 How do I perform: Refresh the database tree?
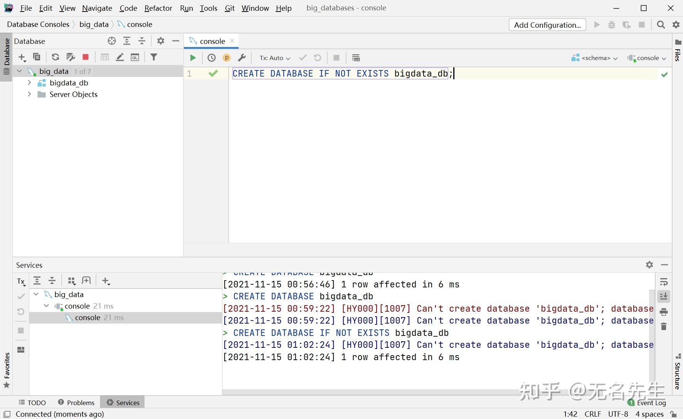tap(56, 57)
